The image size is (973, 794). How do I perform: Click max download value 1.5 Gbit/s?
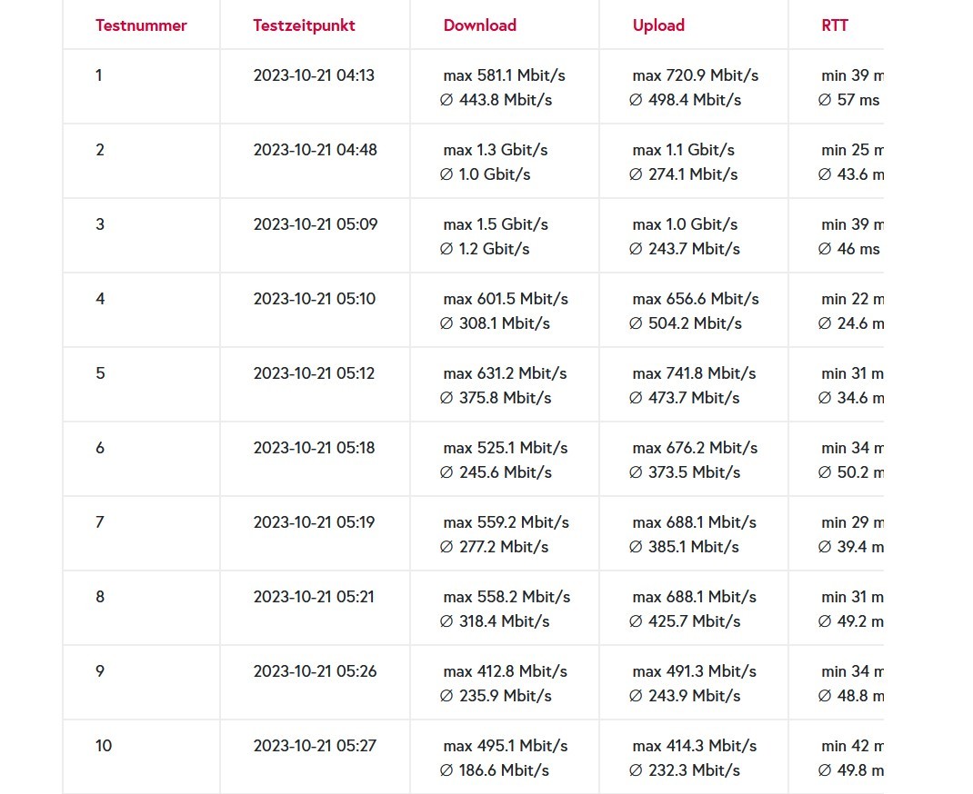point(496,224)
